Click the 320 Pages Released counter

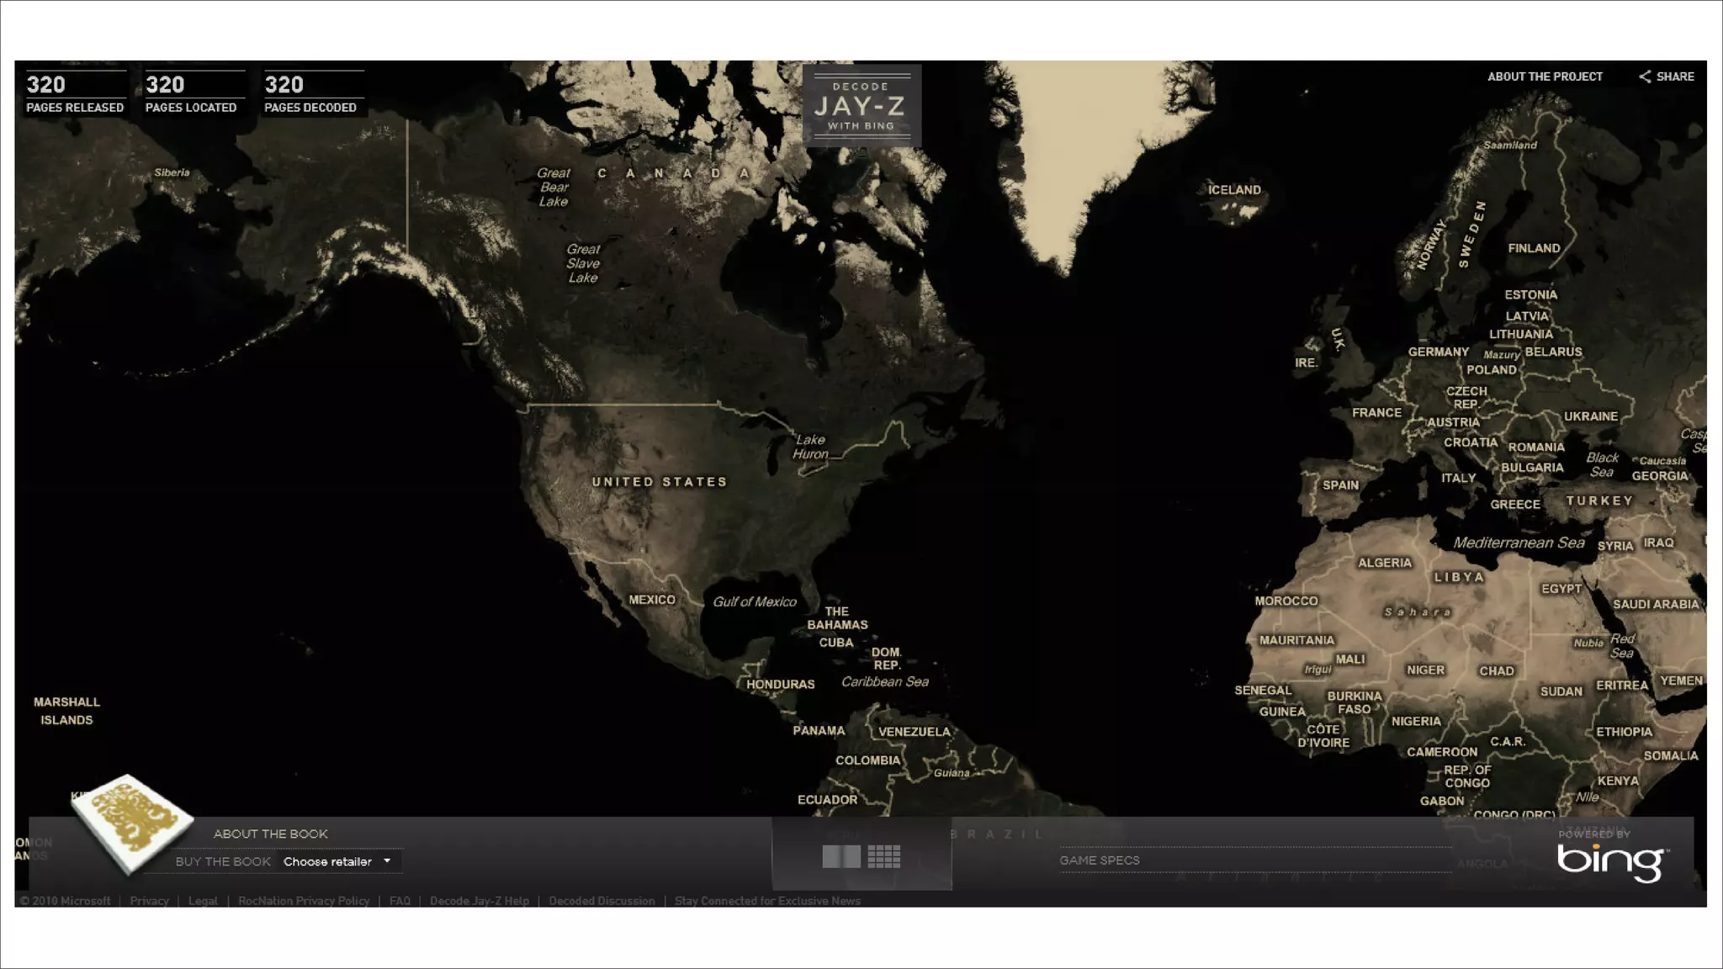[x=75, y=93]
